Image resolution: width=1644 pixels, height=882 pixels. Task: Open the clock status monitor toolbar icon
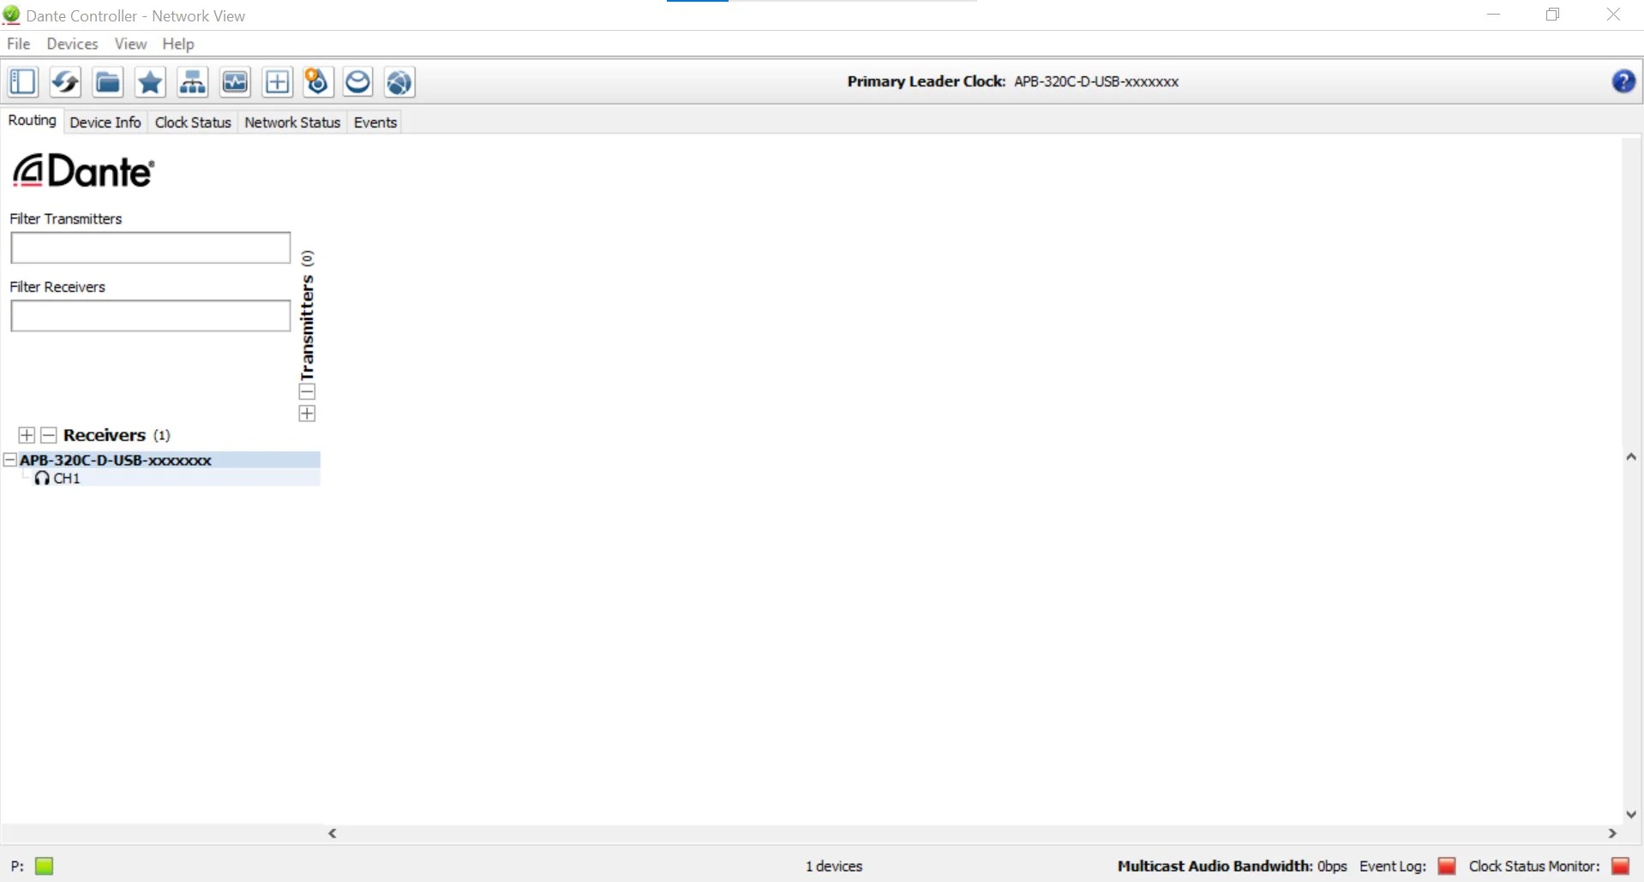tap(235, 82)
